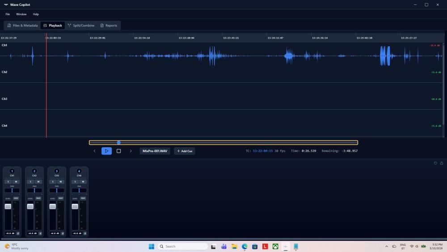Click the channel 2 number badge
The image size is (447, 252).
34,171
